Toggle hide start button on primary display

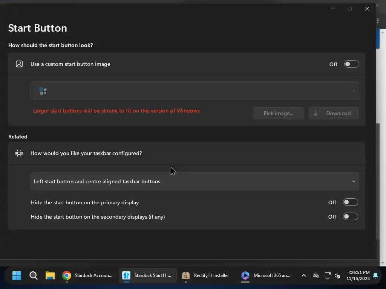[x=350, y=202]
